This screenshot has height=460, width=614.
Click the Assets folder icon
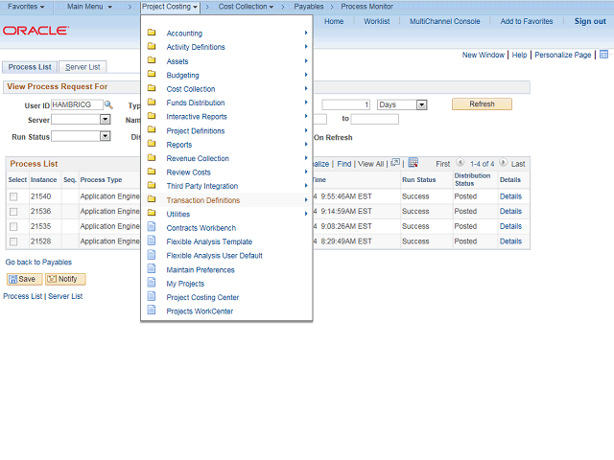(152, 60)
